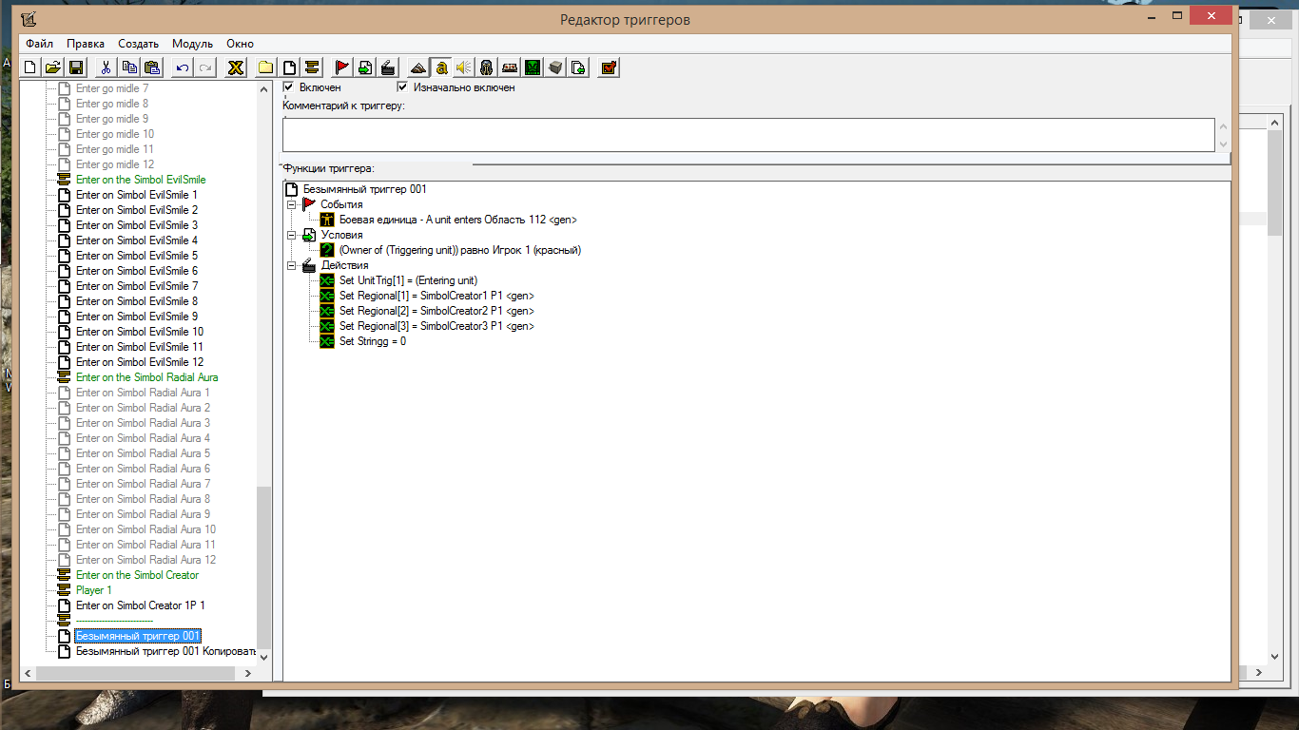The image size is (1299, 730).
Task: Open the Import Manager toolbar icon
Action: point(578,67)
